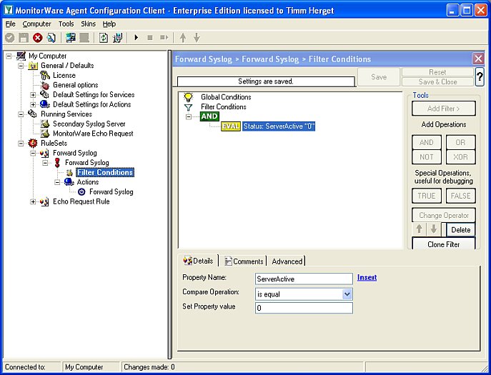
Task: Click the lightbulb Global Conditions icon
Action: 188,97
